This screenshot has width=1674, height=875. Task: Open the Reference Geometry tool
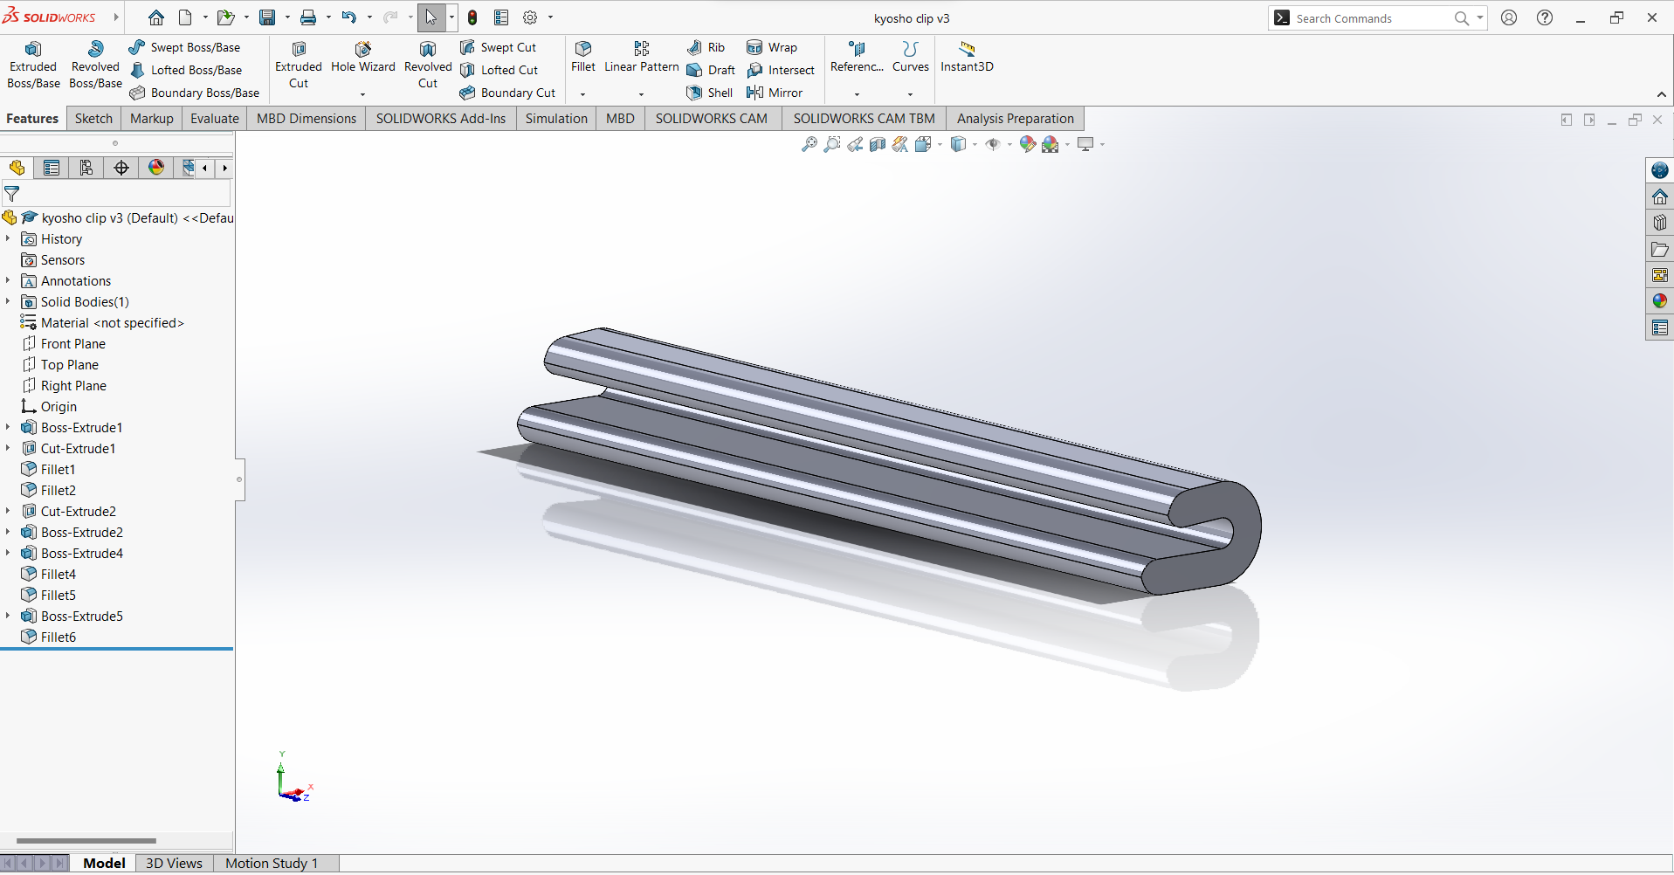(x=857, y=58)
